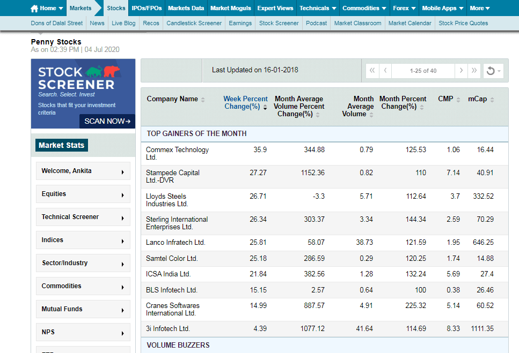Screen dimensions: 519x353
Task: Open the Market Classroom link
Action: point(357,23)
